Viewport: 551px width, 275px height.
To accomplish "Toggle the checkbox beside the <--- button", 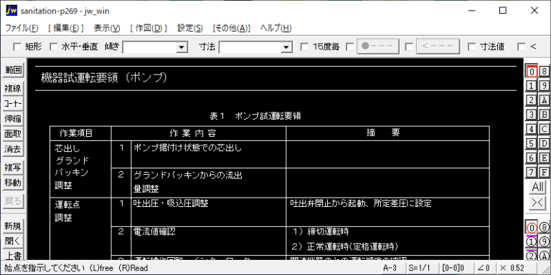I will pyautogui.click(x=409, y=47).
